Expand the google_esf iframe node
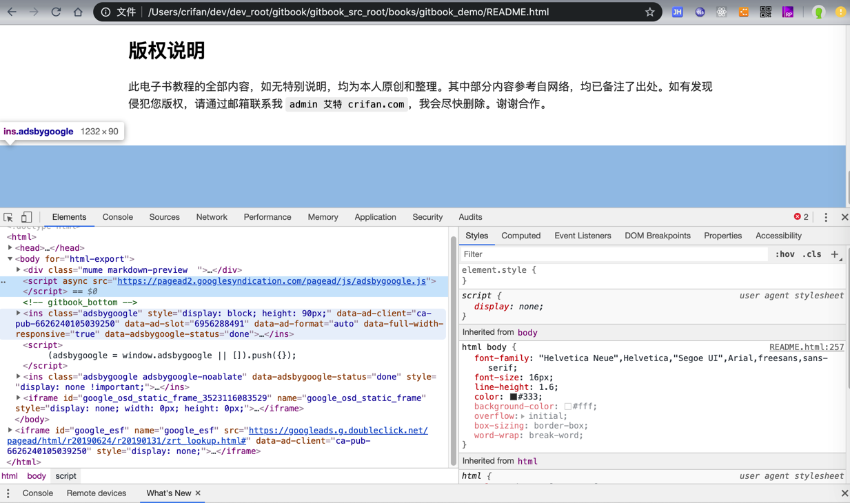The image size is (850, 503). (10, 431)
